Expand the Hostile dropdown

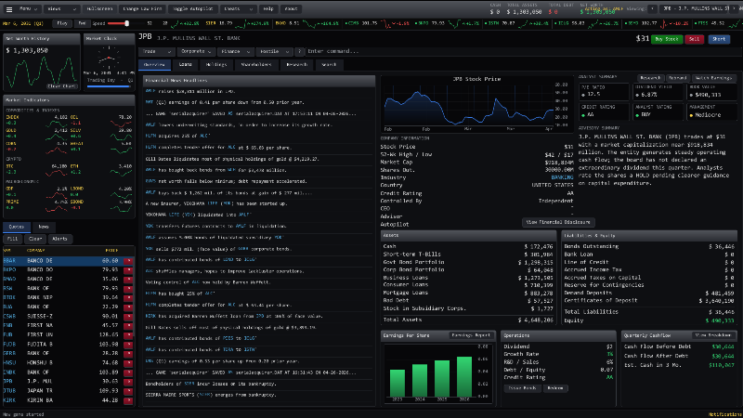(x=274, y=51)
